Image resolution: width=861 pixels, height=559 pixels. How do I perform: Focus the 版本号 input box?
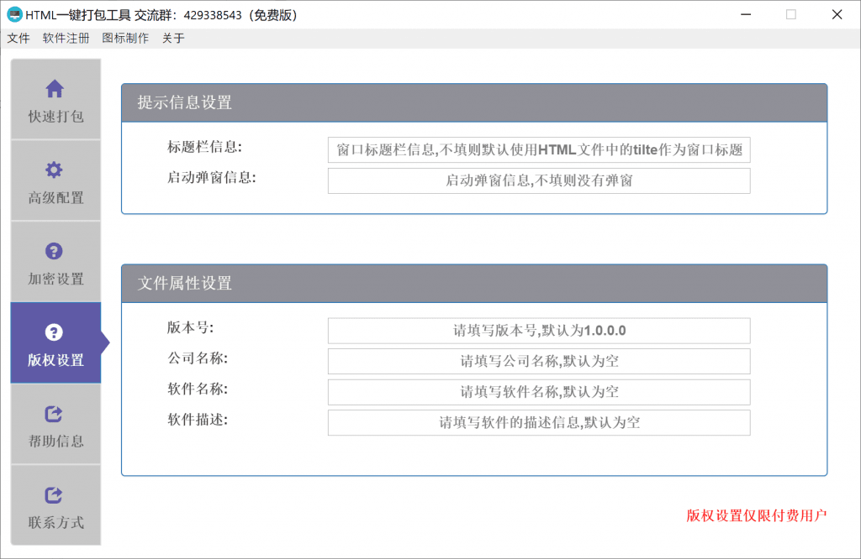(x=538, y=331)
